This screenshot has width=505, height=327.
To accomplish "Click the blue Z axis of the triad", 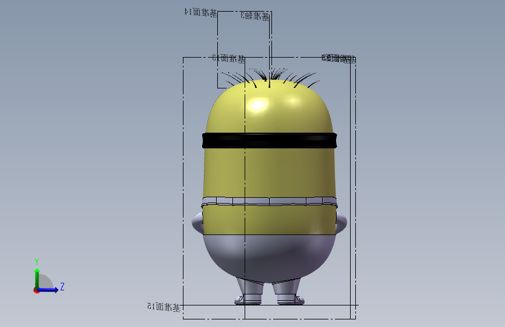I will point(48,290).
